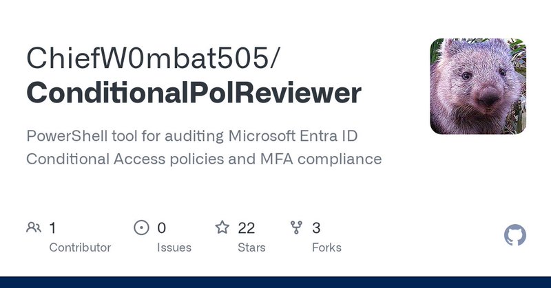This screenshot has height=288, width=551.
Task: Click the issues count 0
Action: [162, 228]
